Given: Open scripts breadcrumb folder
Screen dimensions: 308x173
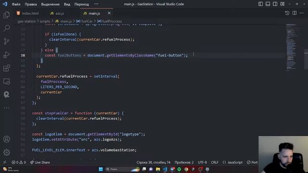Looking at the screenshot, I should point(45,21).
